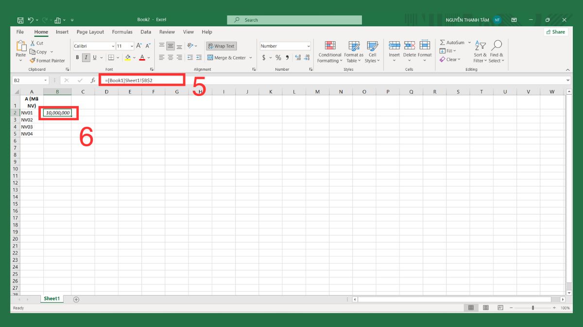583x327 pixels.
Task: Click the Borders icon
Action: click(x=111, y=57)
